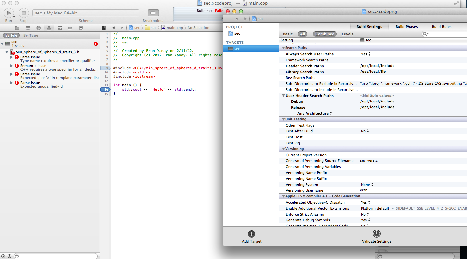Go back arrow in sec.xcodeproj window
The width and height of the screenshot is (467, 259).
click(237, 19)
